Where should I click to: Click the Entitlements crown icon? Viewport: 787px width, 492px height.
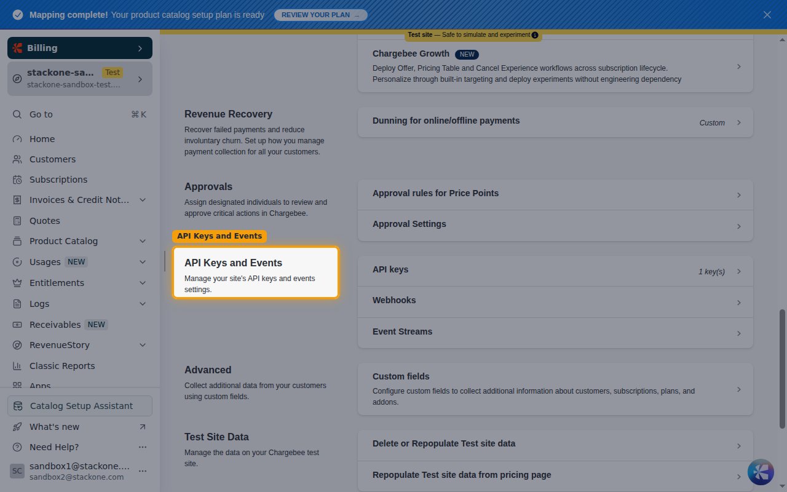[x=17, y=283]
